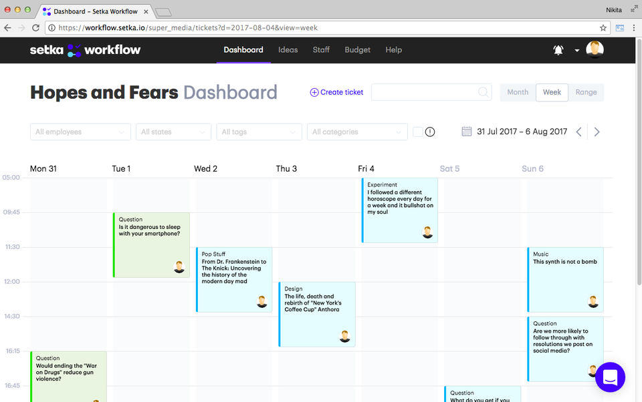Click the Setka Workflow logo
Image resolution: width=642 pixels, height=402 pixels.
(85, 50)
